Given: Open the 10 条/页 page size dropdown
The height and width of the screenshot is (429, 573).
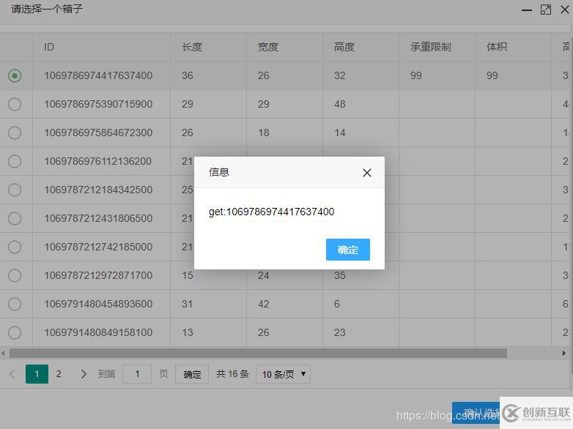Looking at the screenshot, I should coord(284,374).
